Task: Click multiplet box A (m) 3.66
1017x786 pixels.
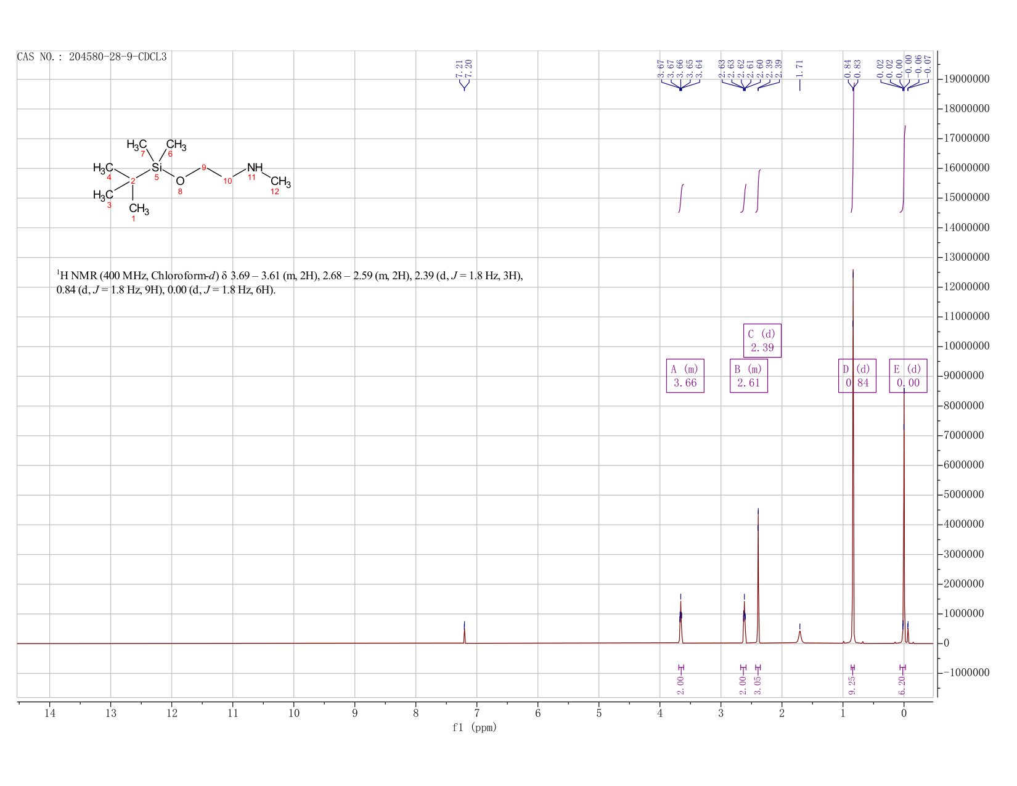Action: click(685, 376)
